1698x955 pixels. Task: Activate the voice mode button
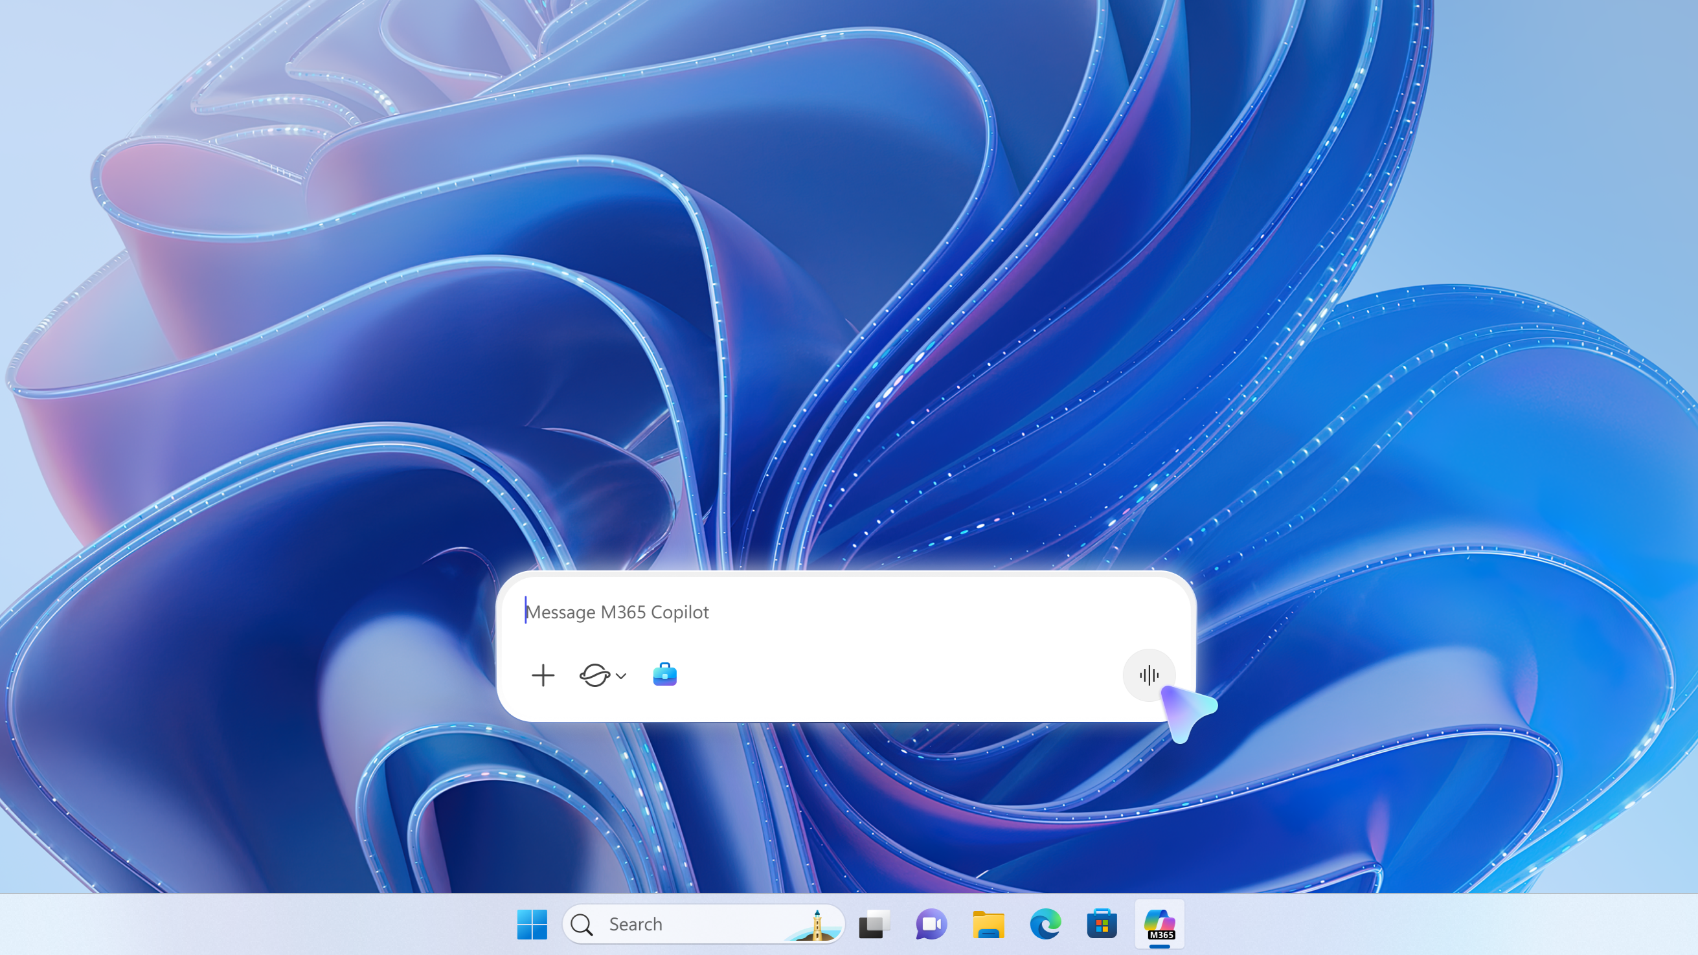tap(1149, 675)
